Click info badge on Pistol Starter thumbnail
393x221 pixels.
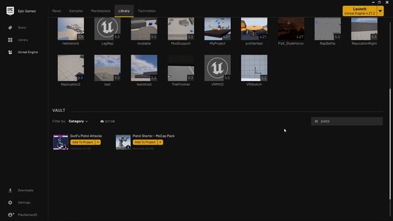pos(128,147)
